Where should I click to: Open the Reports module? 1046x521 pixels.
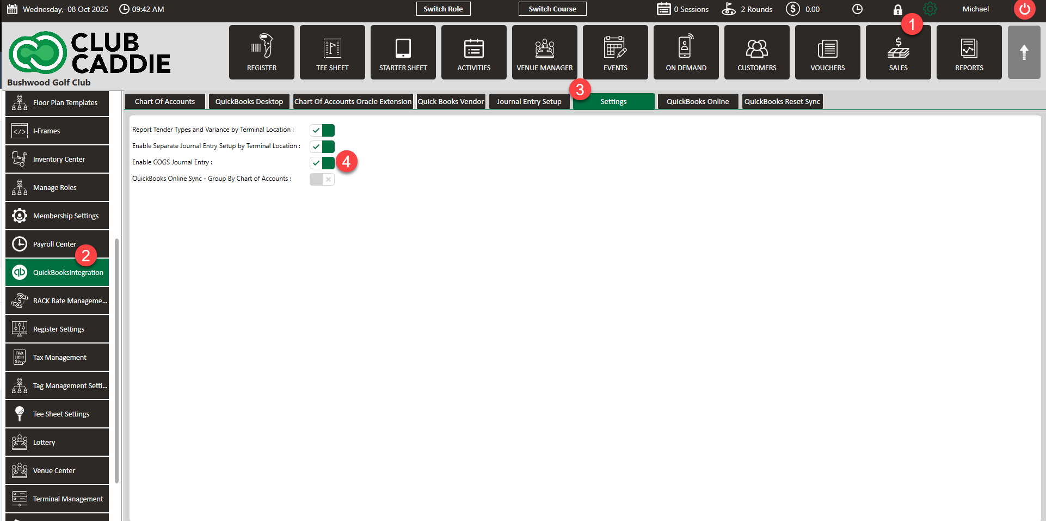(969, 52)
